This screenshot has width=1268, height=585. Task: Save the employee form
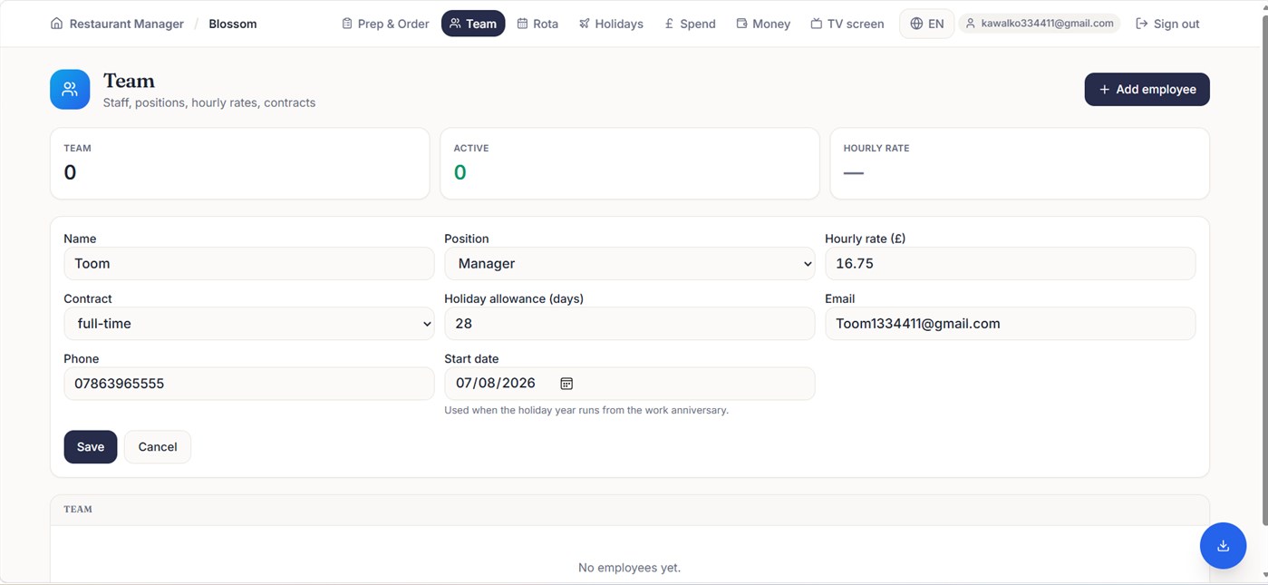(91, 447)
